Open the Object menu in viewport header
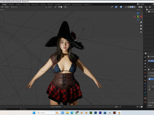 tap(7, 7)
